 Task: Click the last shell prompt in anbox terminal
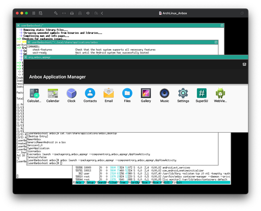[44, 163]
